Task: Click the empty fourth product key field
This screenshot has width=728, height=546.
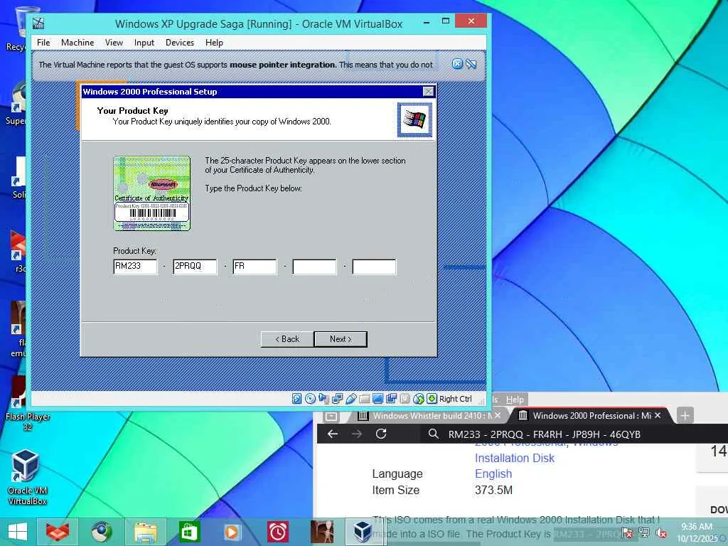Action: tap(314, 267)
